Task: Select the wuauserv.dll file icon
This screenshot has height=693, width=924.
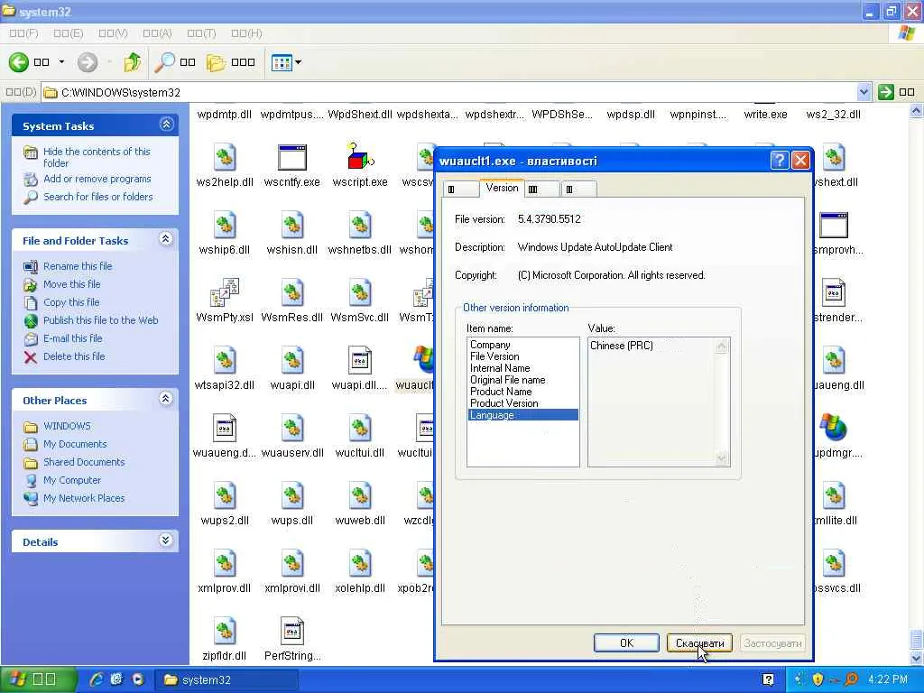Action: pyautogui.click(x=292, y=429)
